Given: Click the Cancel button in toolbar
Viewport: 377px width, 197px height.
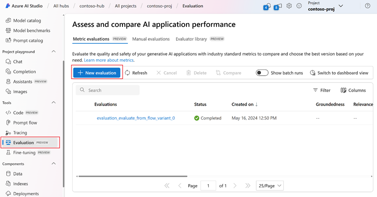Looking at the screenshot, I should [166, 73].
